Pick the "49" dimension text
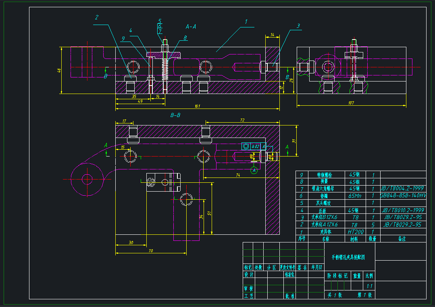 140,101
